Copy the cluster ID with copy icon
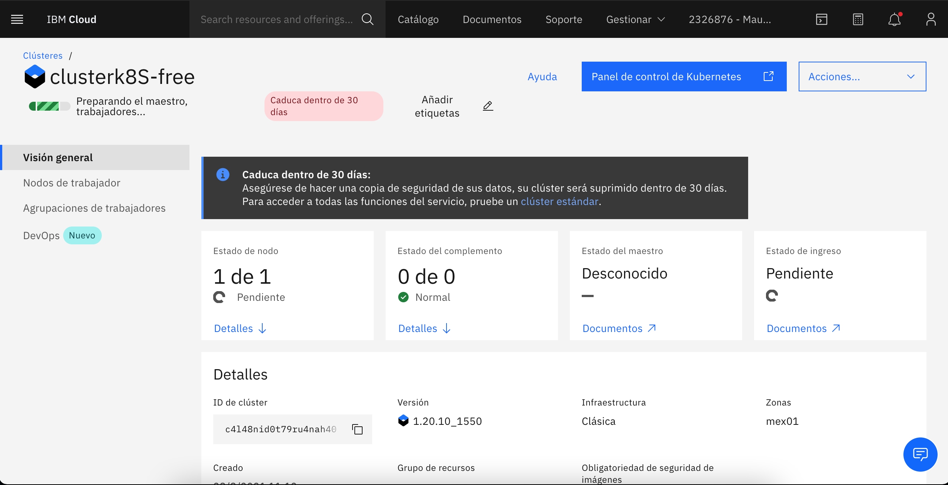Viewport: 948px width, 485px height. pos(357,429)
